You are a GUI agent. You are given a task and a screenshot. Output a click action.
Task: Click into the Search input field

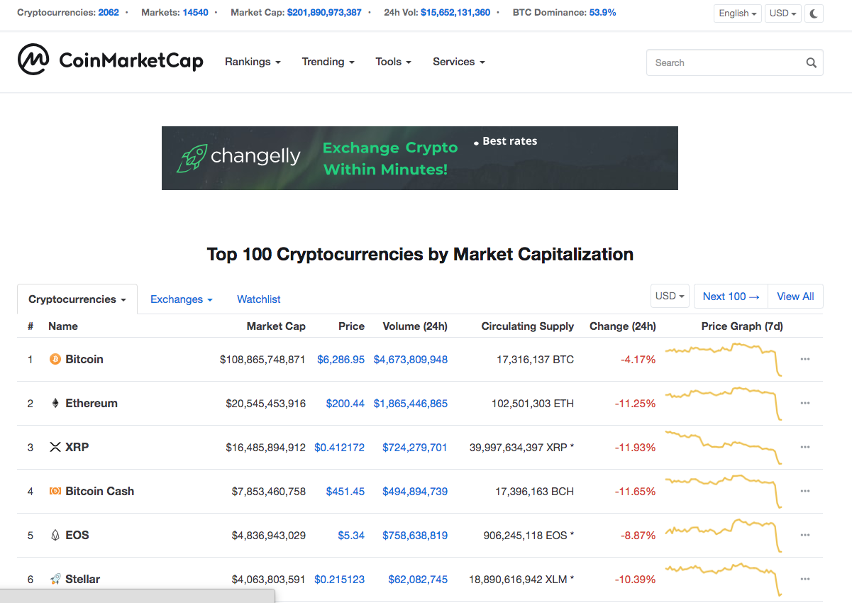pos(724,63)
